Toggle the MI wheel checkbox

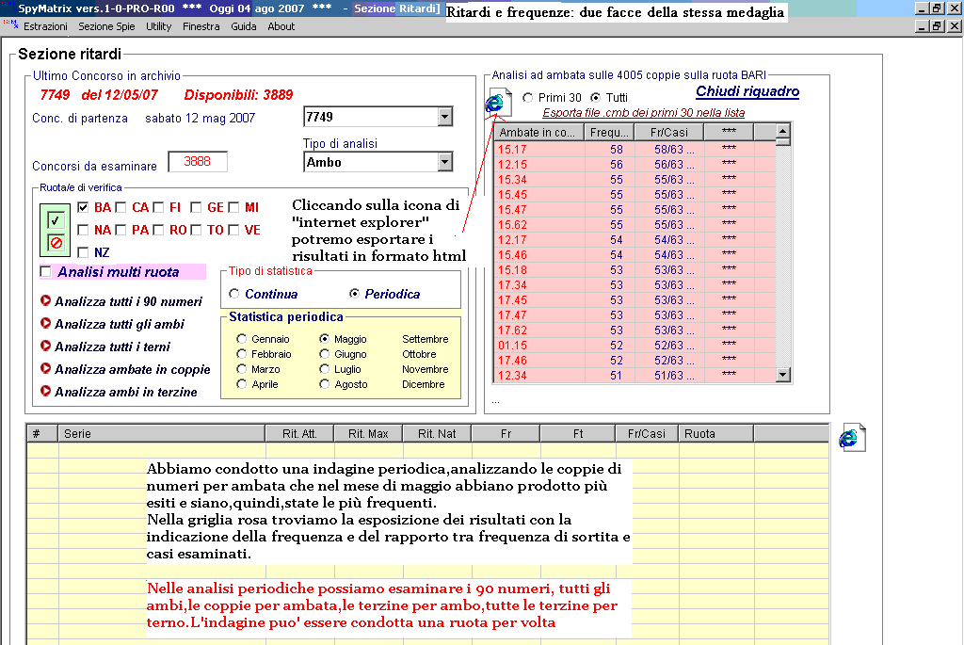point(233,207)
